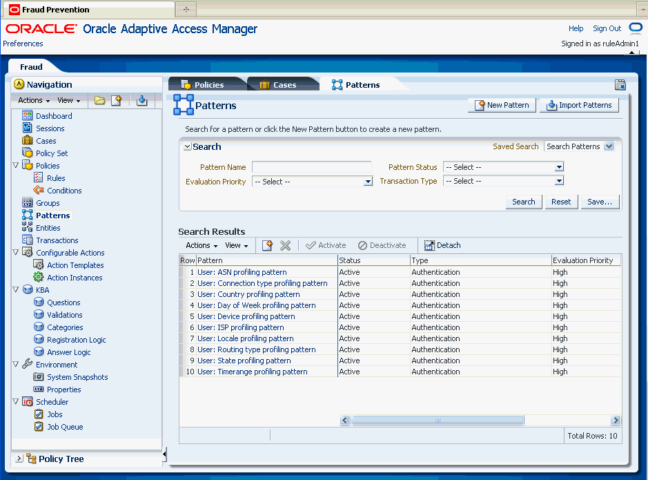Click the delete X icon in results toolbar
648x480 pixels.
point(285,245)
